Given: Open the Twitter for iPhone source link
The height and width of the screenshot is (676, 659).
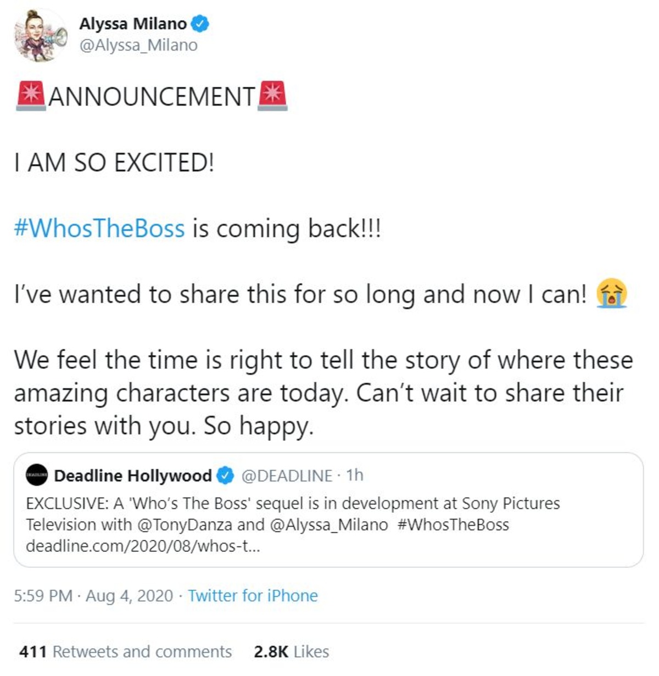Looking at the screenshot, I should pos(253,596).
